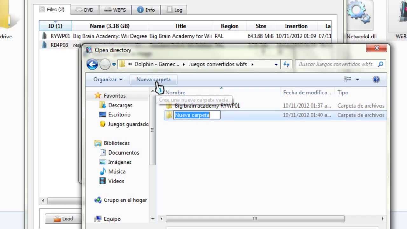The height and width of the screenshot is (229, 407).
Task: Click the Favoritos star icon
Action: point(98,95)
